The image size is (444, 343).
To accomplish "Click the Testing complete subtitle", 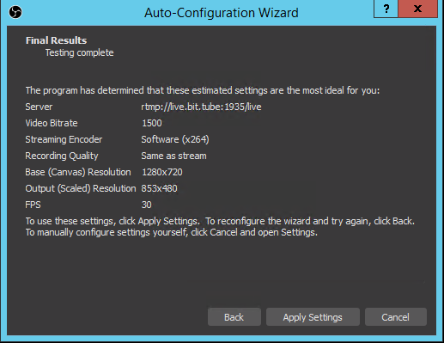I will [79, 52].
